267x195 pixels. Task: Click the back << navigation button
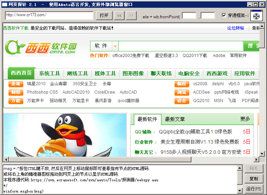click(119, 15)
